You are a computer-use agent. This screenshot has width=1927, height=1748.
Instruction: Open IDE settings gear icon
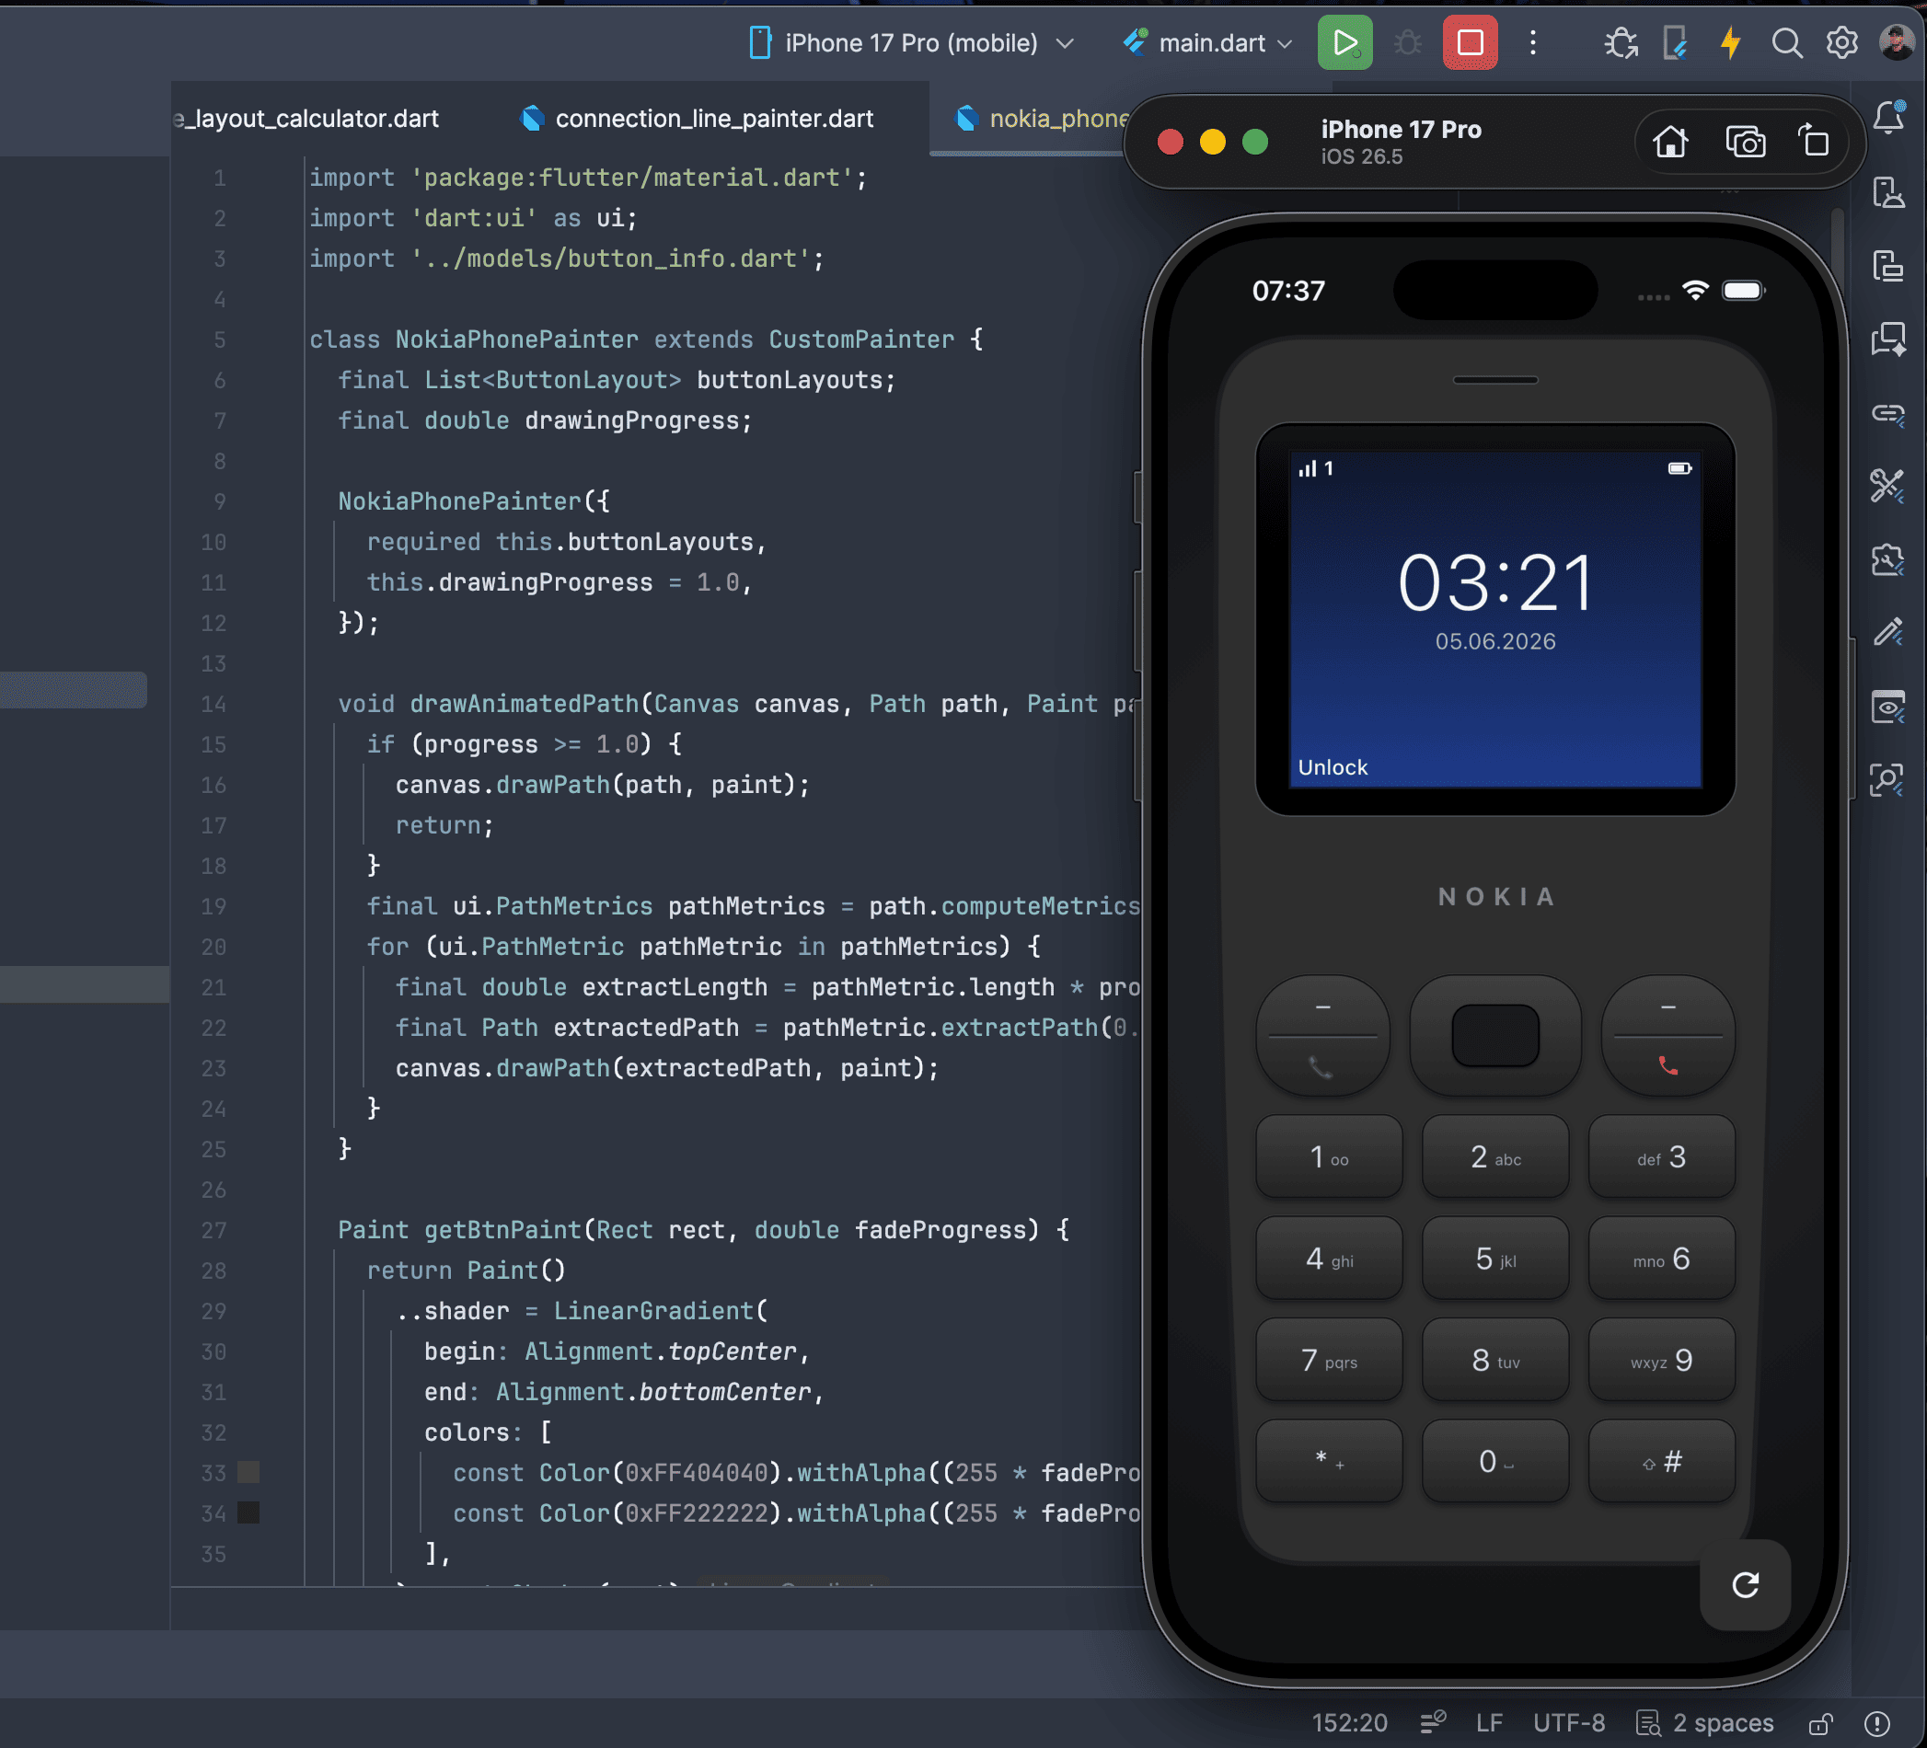coord(1842,43)
